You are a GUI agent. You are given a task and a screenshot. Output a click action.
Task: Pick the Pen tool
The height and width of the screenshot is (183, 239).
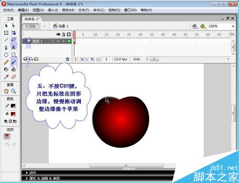coord(6,47)
